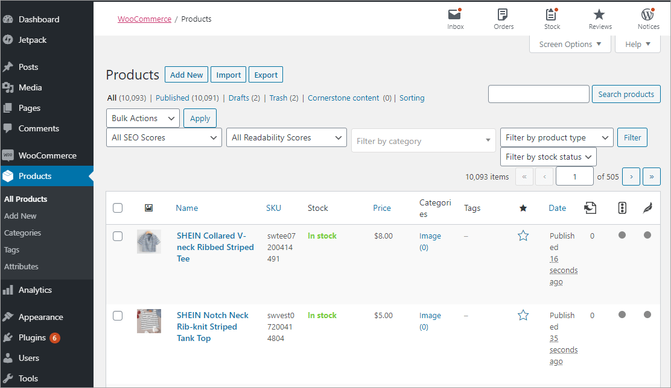Open the Orders activity panel icon
The width and height of the screenshot is (671, 388).
tap(503, 14)
